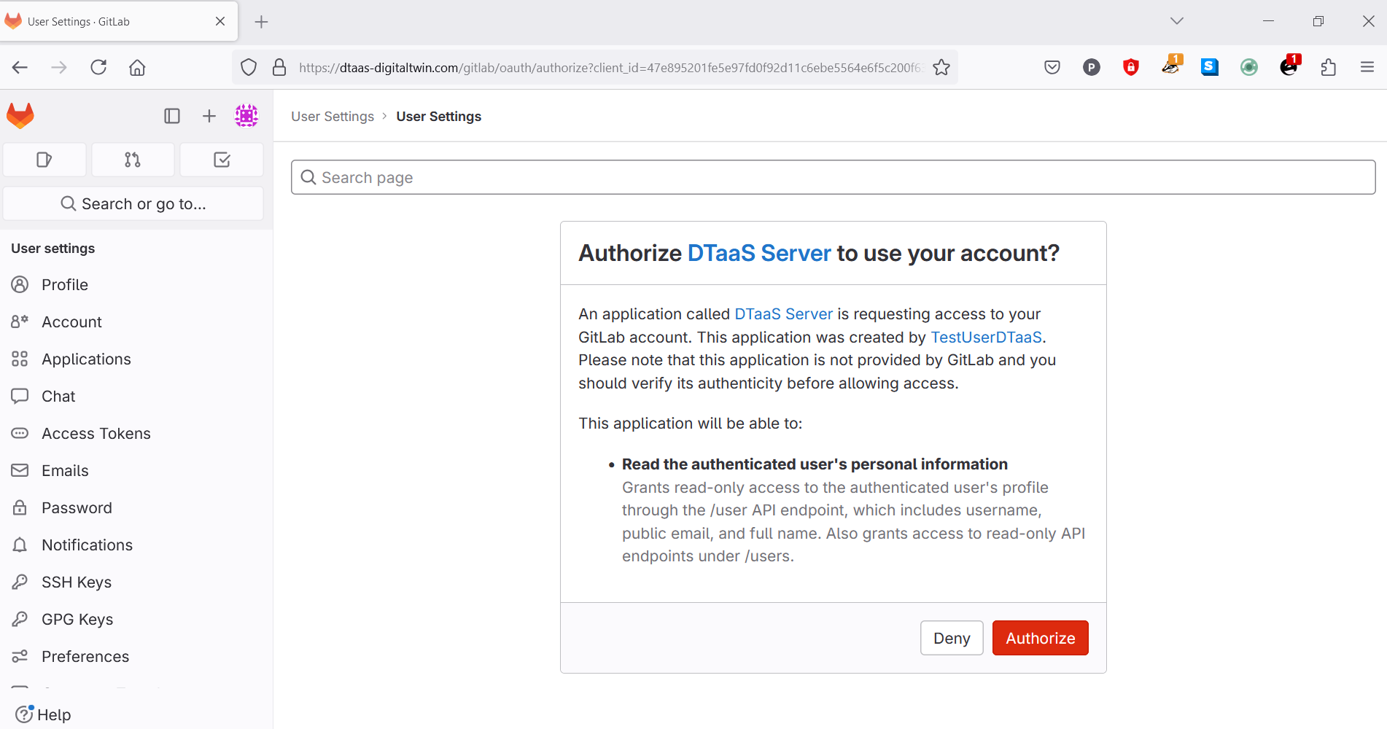The image size is (1387, 729).
Task: Collapse the sidebar with the panel icon
Action: click(x=172, y=116)
